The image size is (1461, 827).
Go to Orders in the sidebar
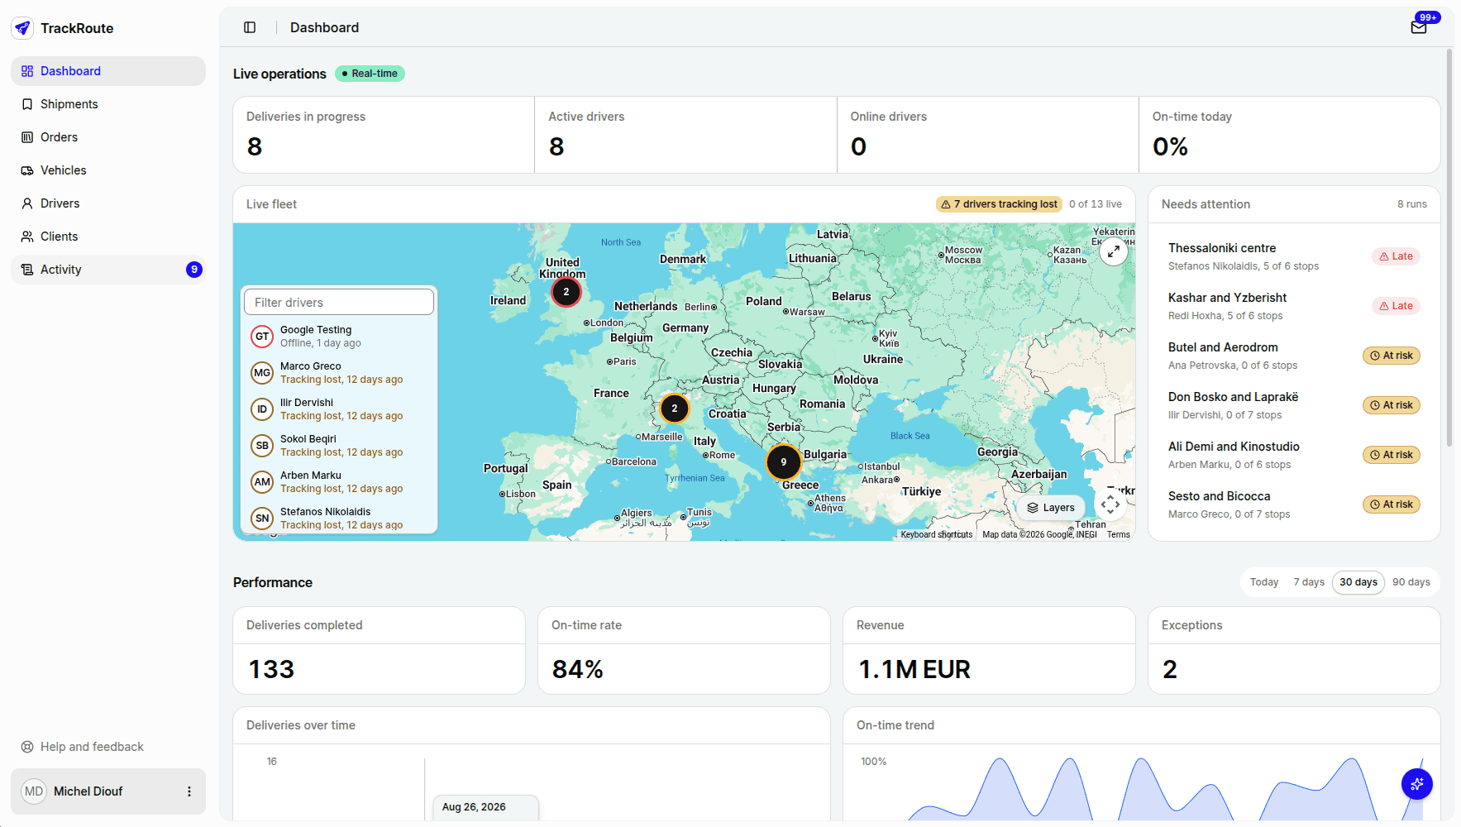click(108, 137)
